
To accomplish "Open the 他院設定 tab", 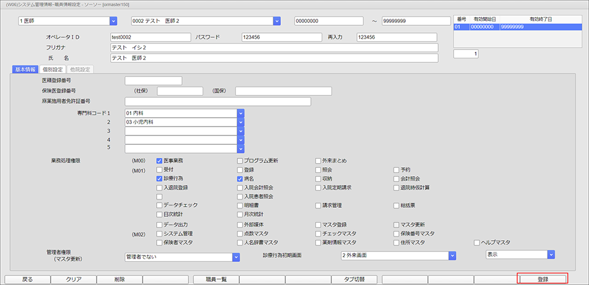I will (80, 69).
